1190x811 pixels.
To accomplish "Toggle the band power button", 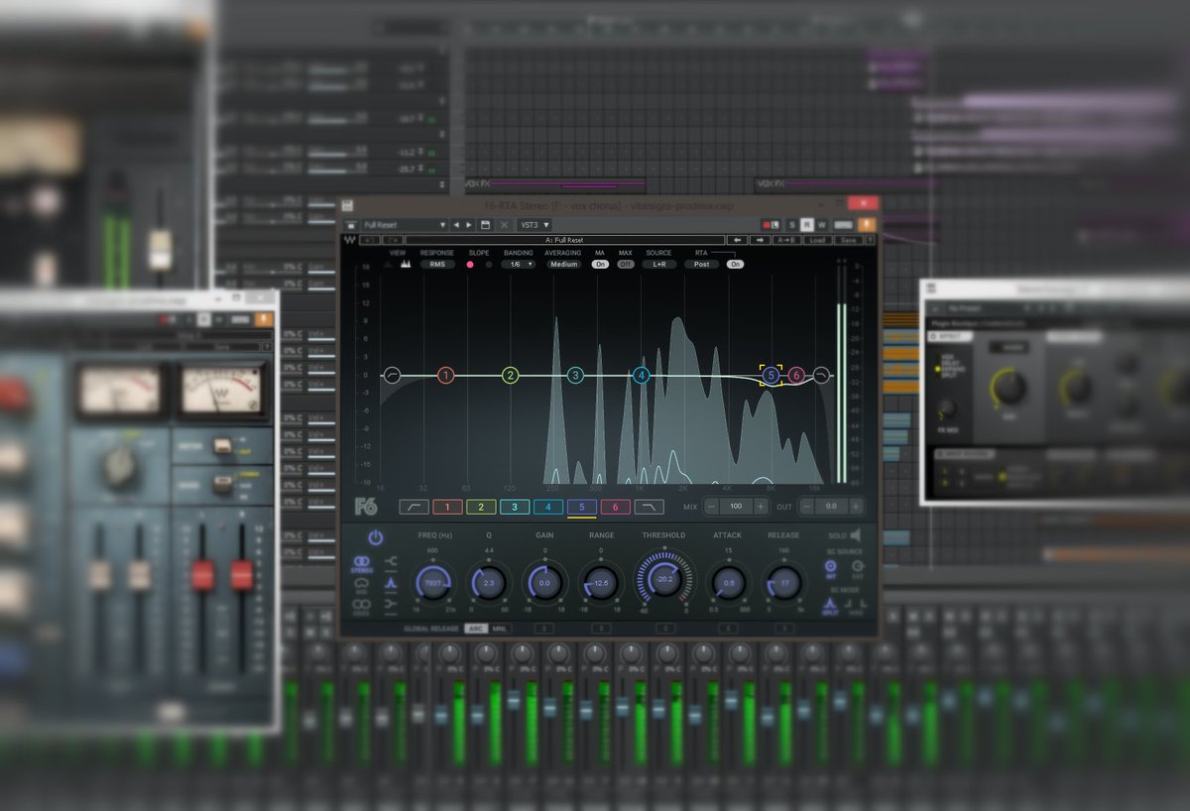I will point(376,538).
